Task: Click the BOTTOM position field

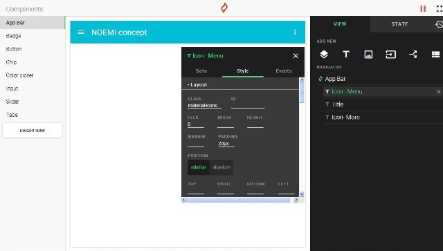Action: click(255, 191)
